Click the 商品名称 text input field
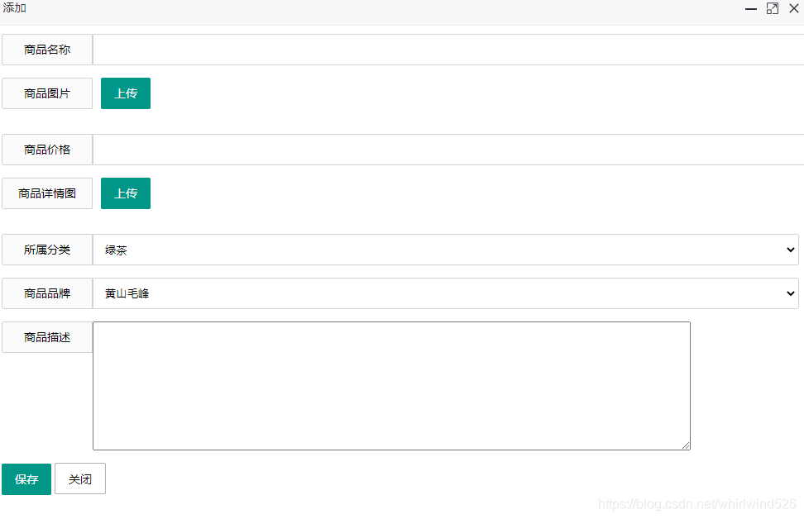 click(x=447, y=50)
